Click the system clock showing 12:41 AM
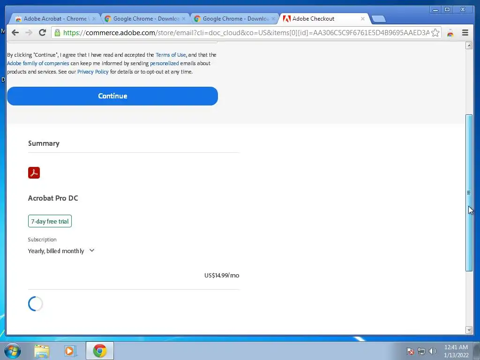 (x=456, y=351)
